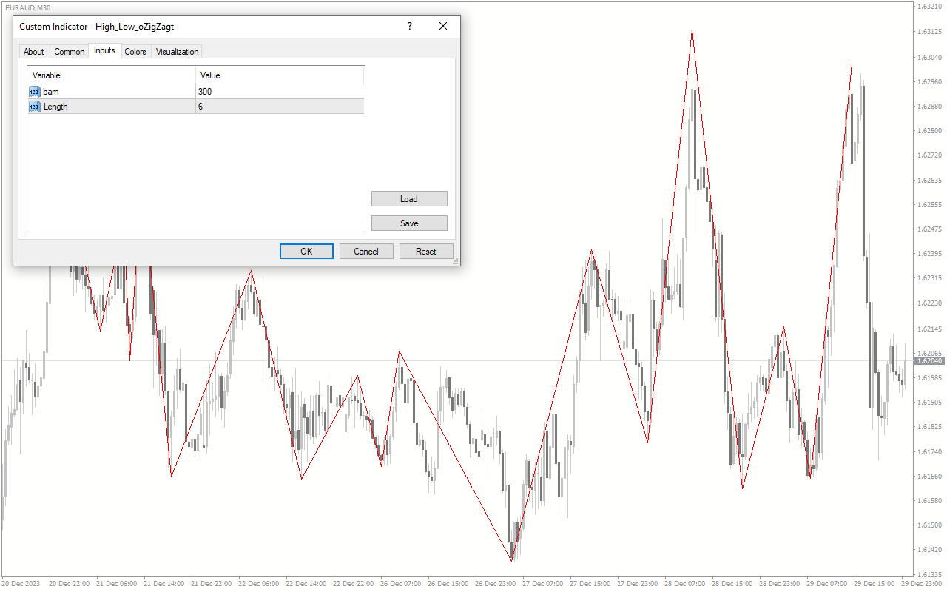Switch to the About tab
This screenshot has height=592, width=947.
point(34,52)
